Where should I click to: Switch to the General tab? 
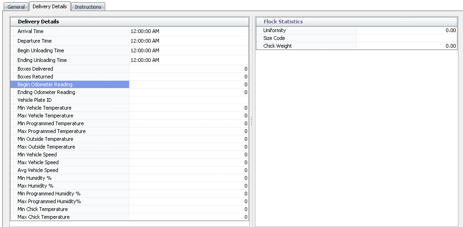coord(16,7)
